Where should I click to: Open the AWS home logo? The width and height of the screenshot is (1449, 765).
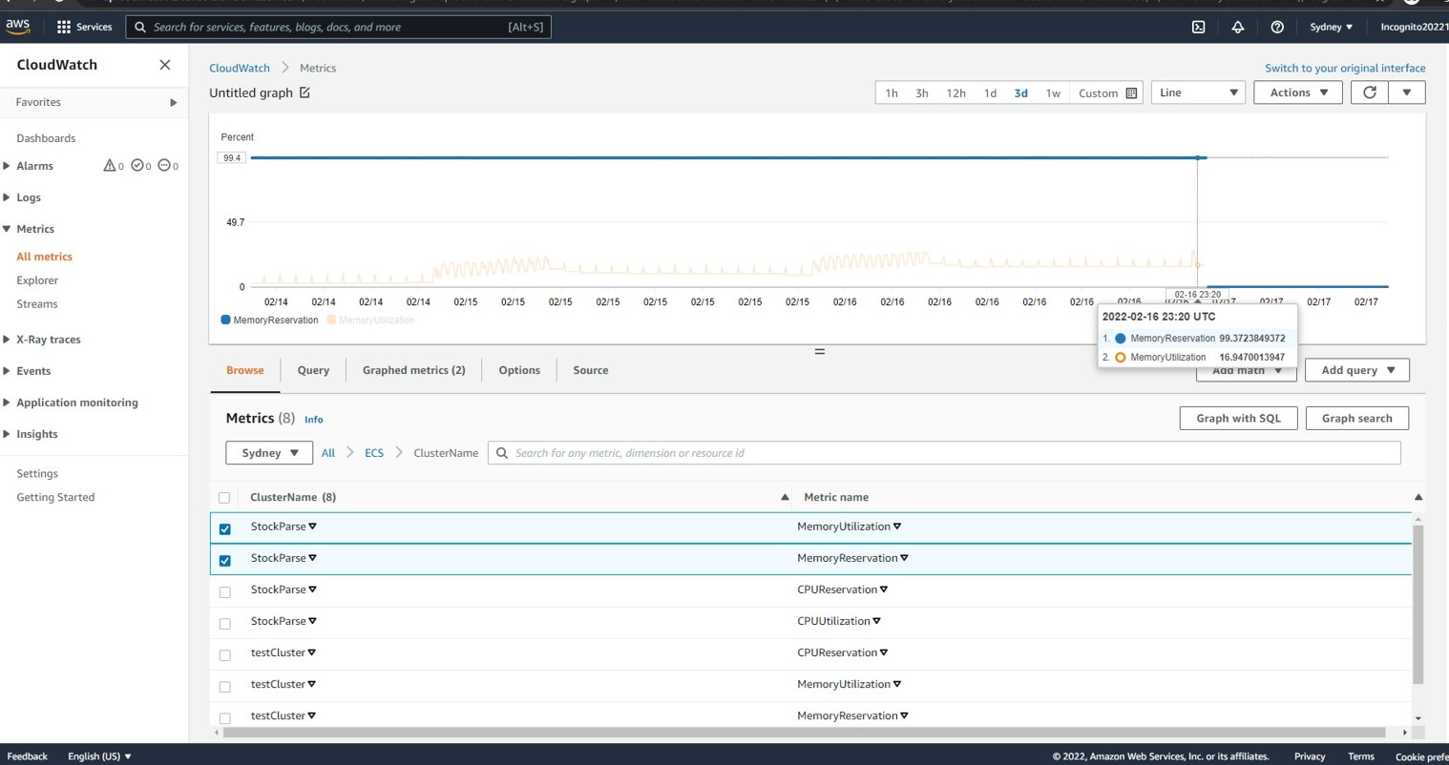[18, 27]
